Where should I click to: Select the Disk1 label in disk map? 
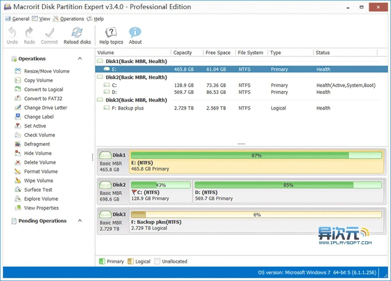point(118,155)
